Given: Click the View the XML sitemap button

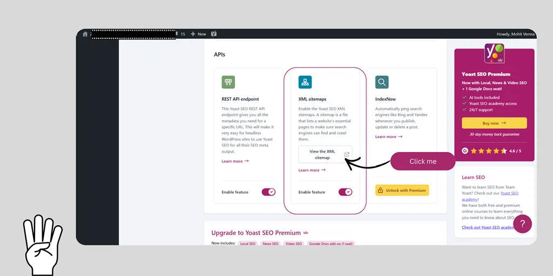Looking at the screenshot, I should click(325, 155).
